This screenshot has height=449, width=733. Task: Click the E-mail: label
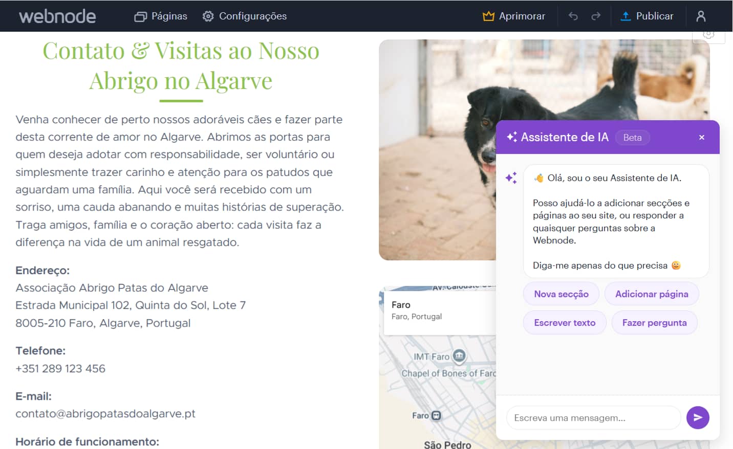click(x=33, y=396)
